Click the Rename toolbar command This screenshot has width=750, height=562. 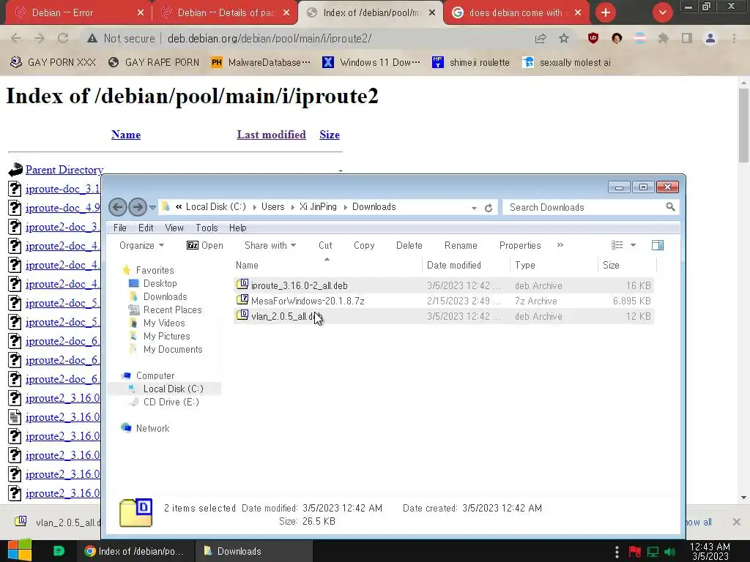click(461, 245)
